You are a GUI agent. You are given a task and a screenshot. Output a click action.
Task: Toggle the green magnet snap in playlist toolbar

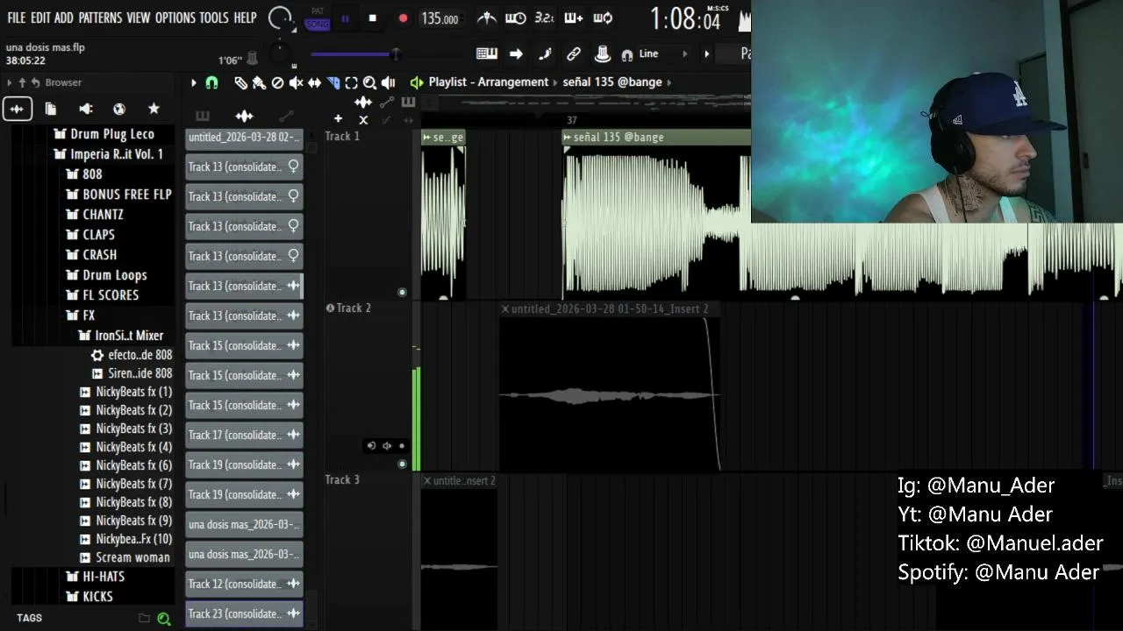pyautogui.click(x=211, y=82)
